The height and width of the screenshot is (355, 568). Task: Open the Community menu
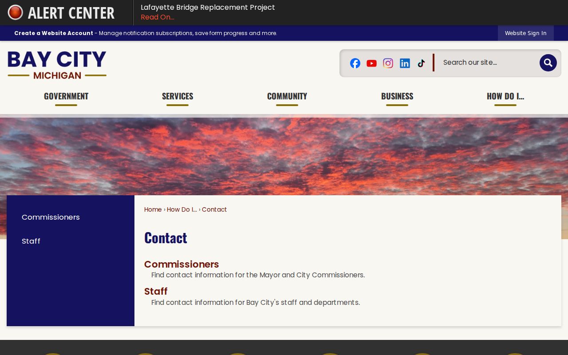pyautogui.click(x=287, y=96)
